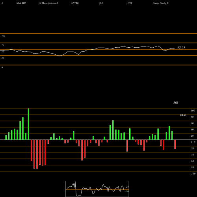Click the MR axis label '60'
Screen dimensions: 197x197
coord(192,123)
